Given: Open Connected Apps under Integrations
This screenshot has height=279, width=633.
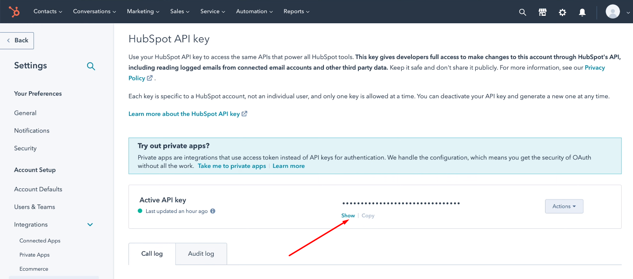Looking at the screenshot, I should [x=40, y=241].
